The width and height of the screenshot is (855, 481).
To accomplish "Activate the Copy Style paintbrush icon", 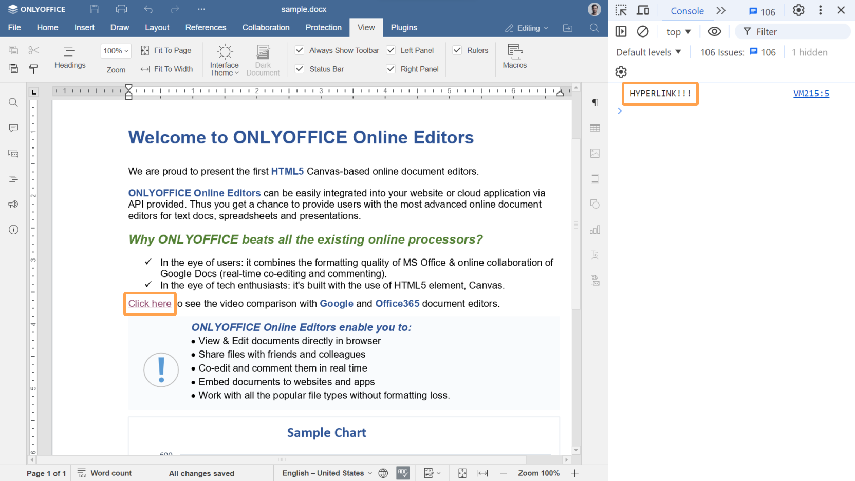I will click(33, 69).
